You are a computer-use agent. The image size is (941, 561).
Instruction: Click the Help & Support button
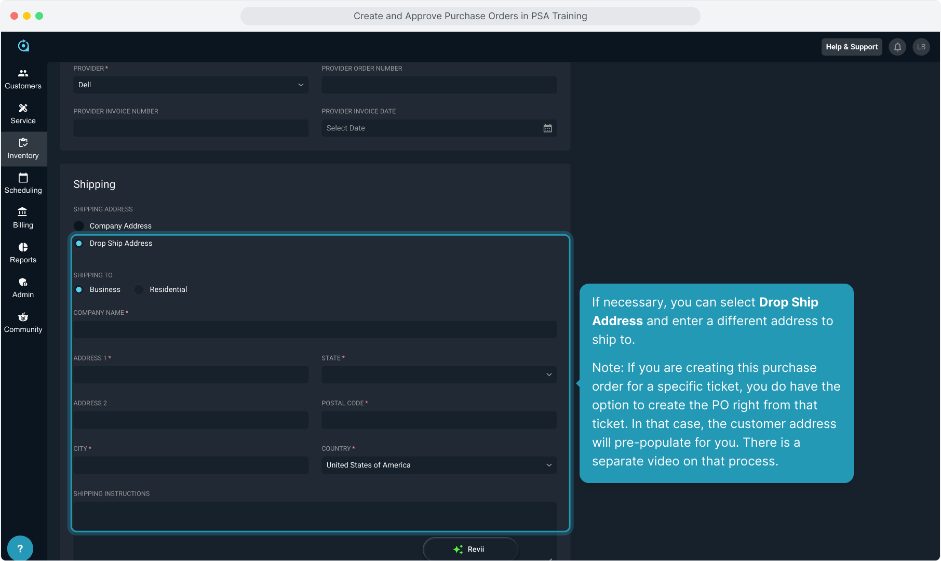point(852,47)
